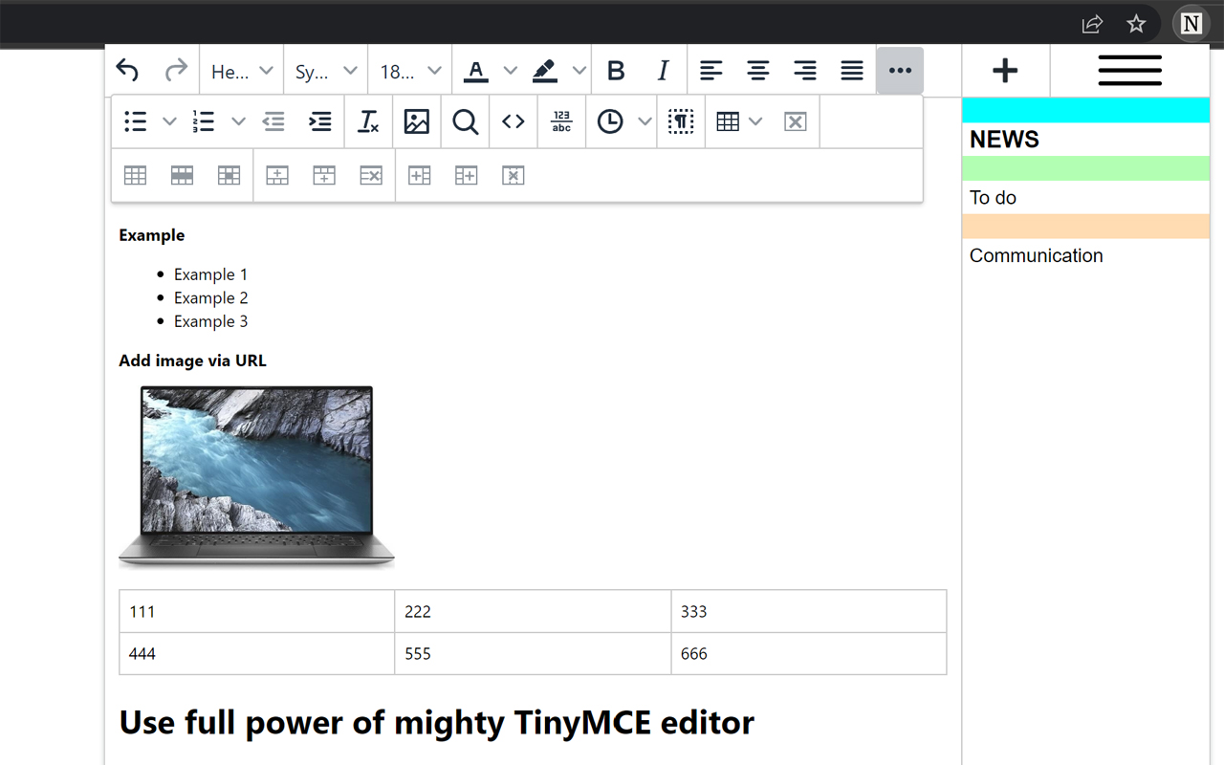
Task: Clear formatting from selected text
Action: tap(368, 121)
